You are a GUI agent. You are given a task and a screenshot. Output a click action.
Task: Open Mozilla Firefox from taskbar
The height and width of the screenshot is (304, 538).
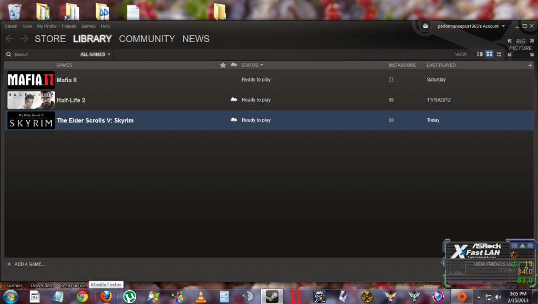(x=106, y=297)
